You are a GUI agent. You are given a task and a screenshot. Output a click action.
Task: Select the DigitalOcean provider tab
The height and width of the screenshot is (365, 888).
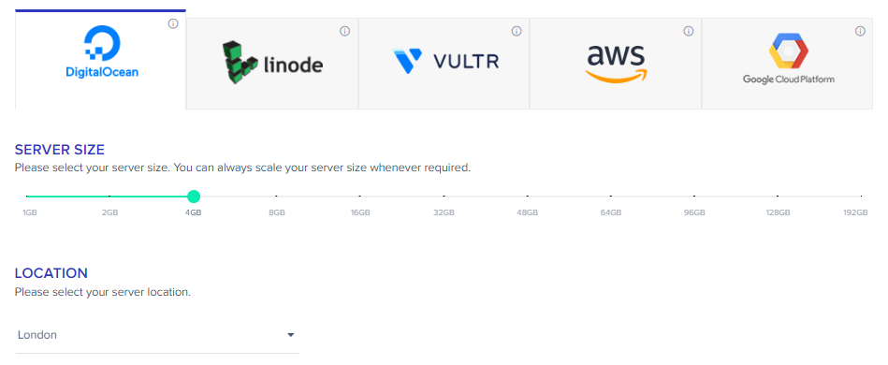coord(101,60)
